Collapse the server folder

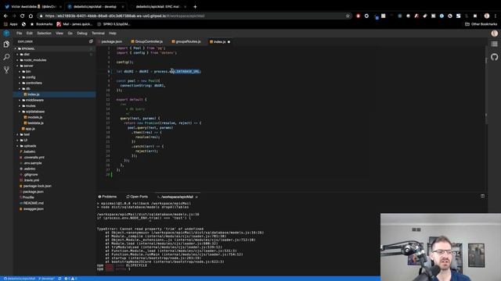[28, 66]
